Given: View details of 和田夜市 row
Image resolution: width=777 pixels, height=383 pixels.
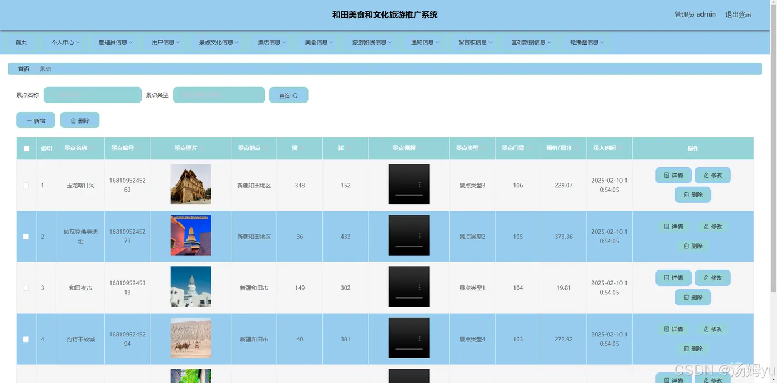Looking at the screenshot, I should (673, 278).
